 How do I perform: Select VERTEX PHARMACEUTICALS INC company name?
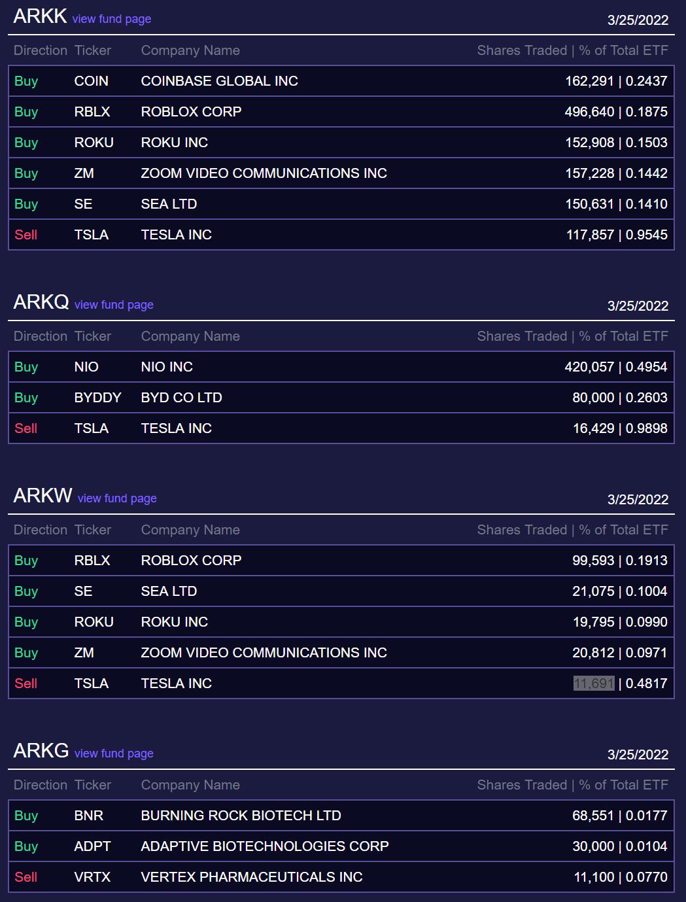[x=251, y=877]
